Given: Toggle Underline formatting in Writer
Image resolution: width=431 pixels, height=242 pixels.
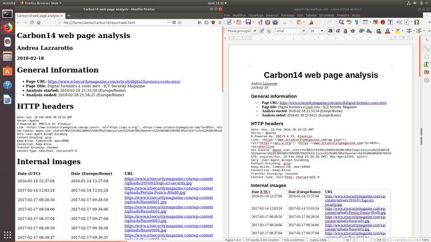Looking at the screenshot, I should 345,31.
